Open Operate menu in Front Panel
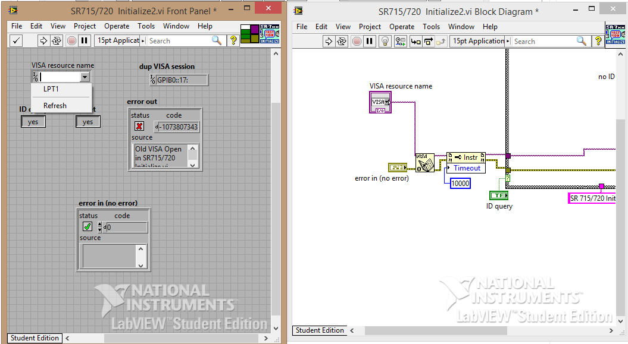Viewport: 628px width, 344px height. 117,26
